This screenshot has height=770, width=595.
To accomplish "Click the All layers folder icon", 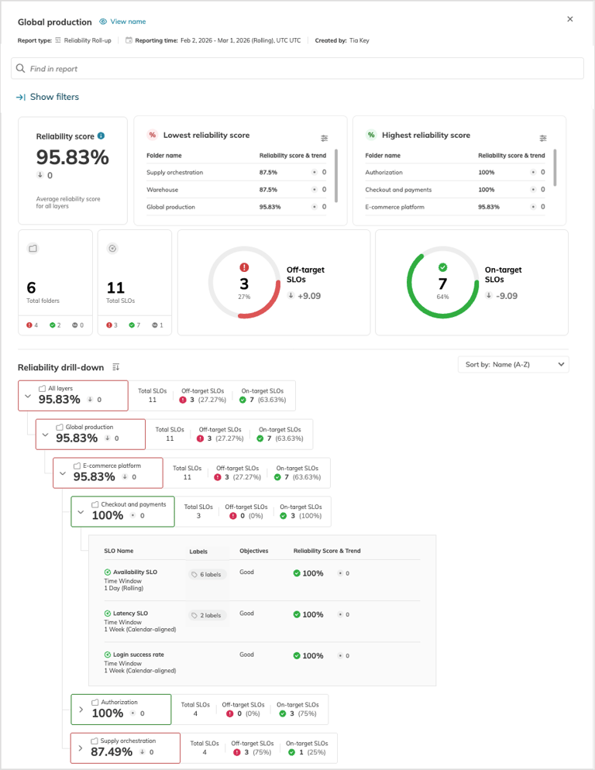I will point(43,388).
